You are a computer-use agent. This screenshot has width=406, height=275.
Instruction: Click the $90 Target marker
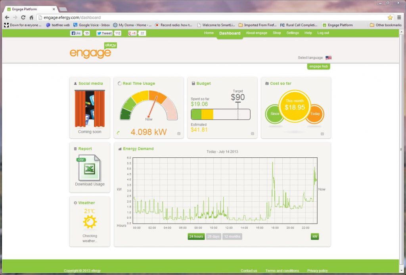[238, 97]
